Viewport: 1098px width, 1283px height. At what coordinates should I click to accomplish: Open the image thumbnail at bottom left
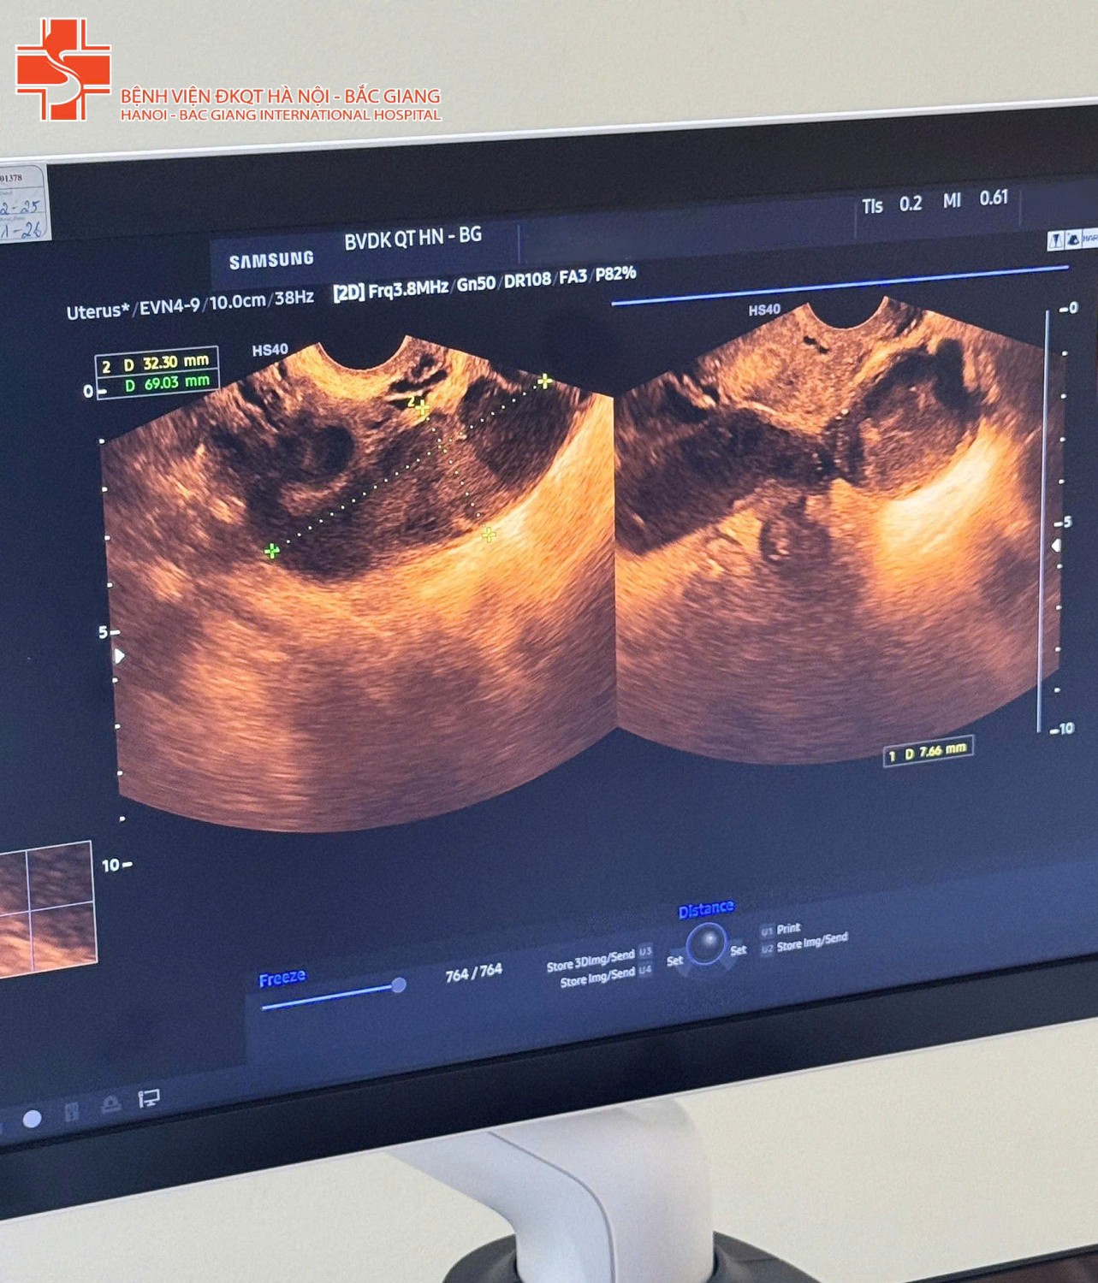pos(47,907)
